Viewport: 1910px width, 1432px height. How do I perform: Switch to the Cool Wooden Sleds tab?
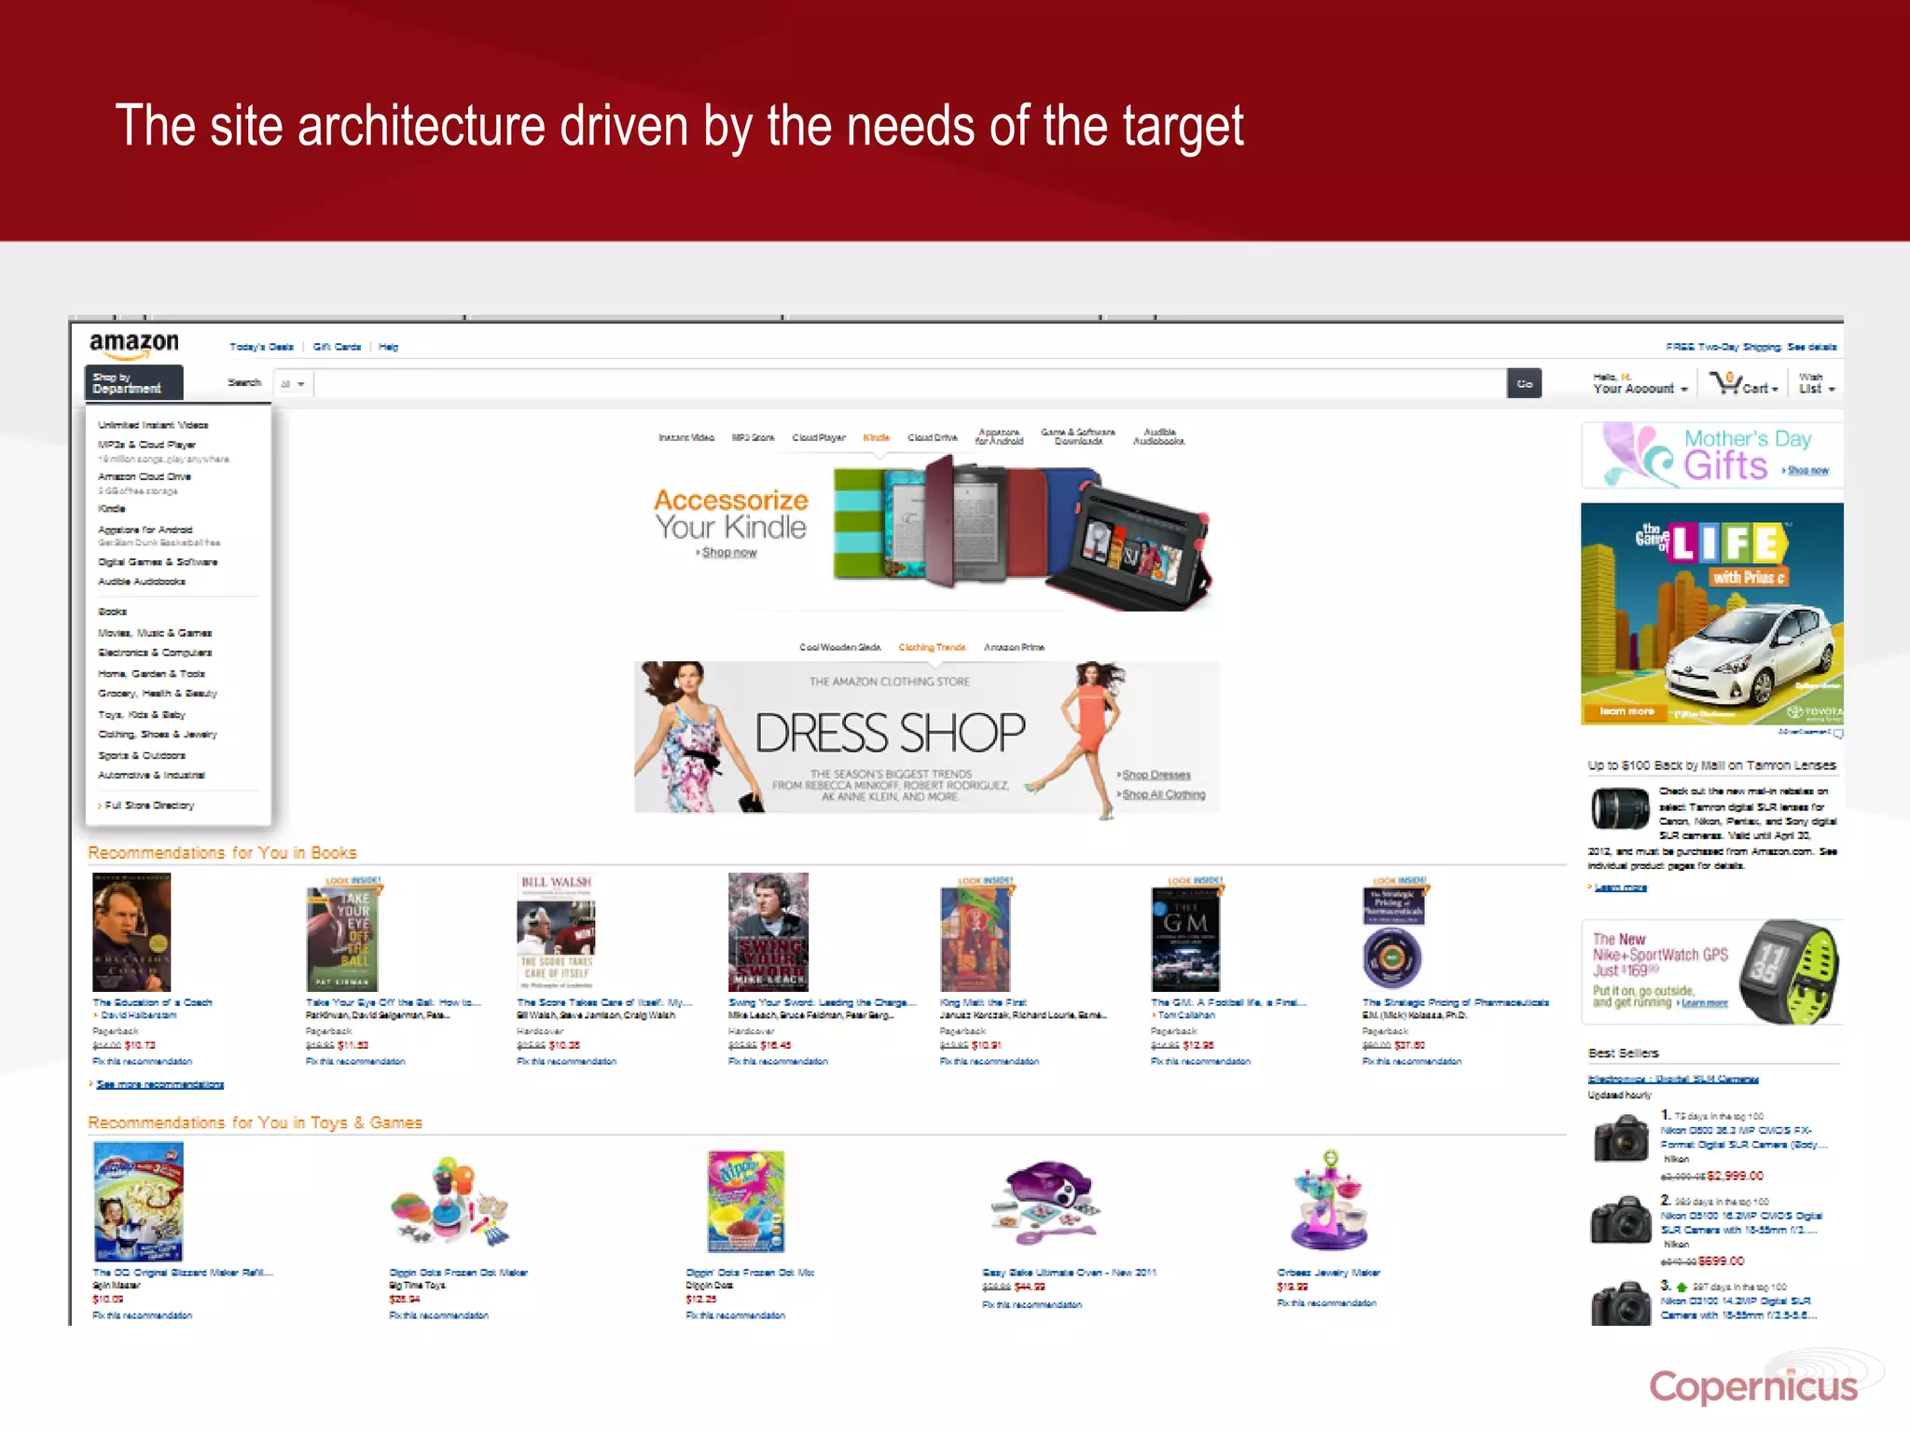click(x=840, y=647)
